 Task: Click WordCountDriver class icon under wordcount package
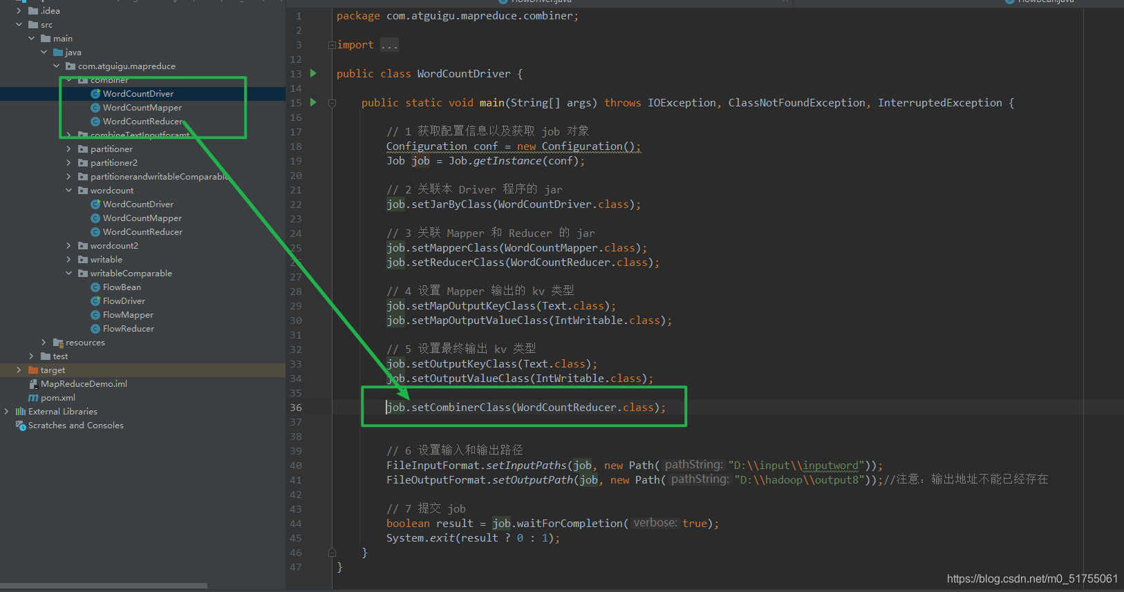tap(95, 204)
